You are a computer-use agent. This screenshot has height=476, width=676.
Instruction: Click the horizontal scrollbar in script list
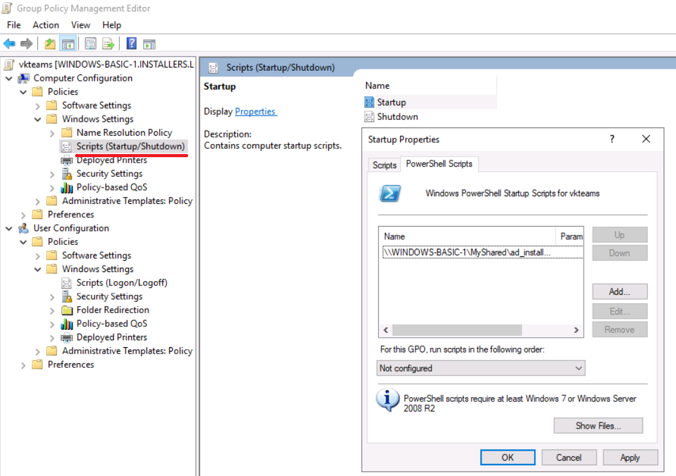[457, 330]
